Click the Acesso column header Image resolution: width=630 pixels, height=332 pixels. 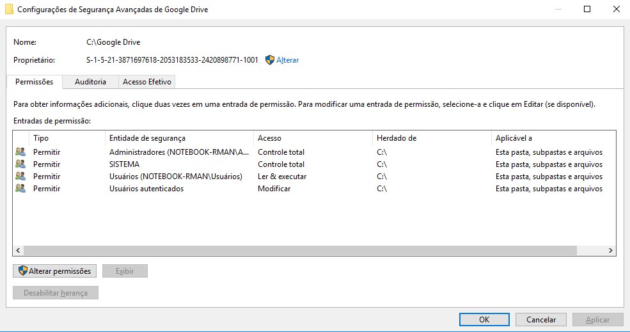click(x=313, y=138)
